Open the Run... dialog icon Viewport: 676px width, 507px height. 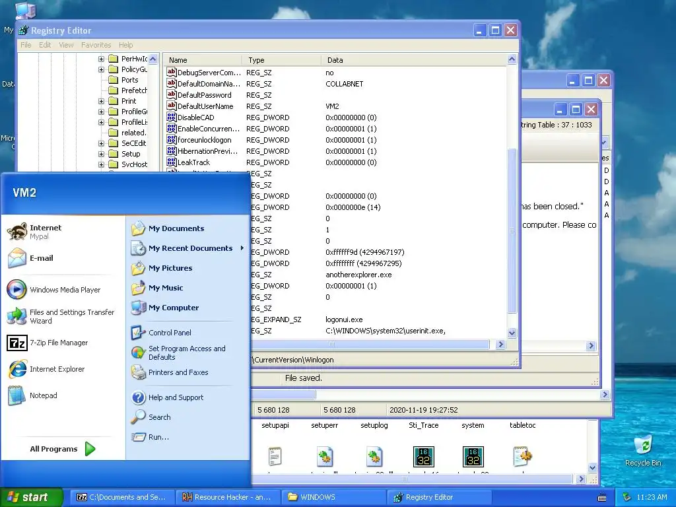(x=139, y=437)
